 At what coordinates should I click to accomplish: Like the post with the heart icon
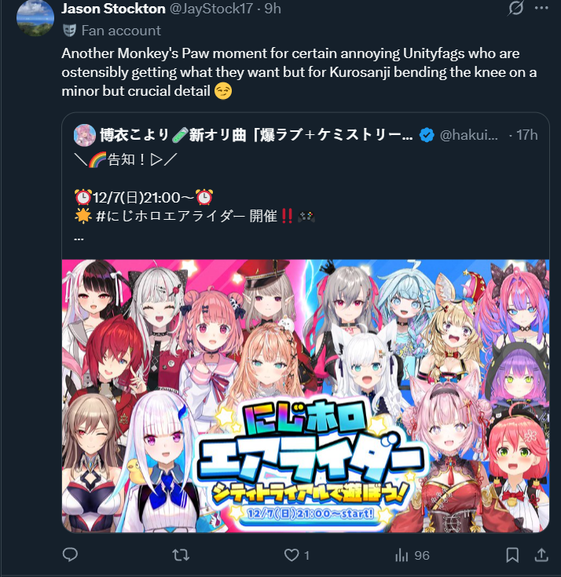291,555
